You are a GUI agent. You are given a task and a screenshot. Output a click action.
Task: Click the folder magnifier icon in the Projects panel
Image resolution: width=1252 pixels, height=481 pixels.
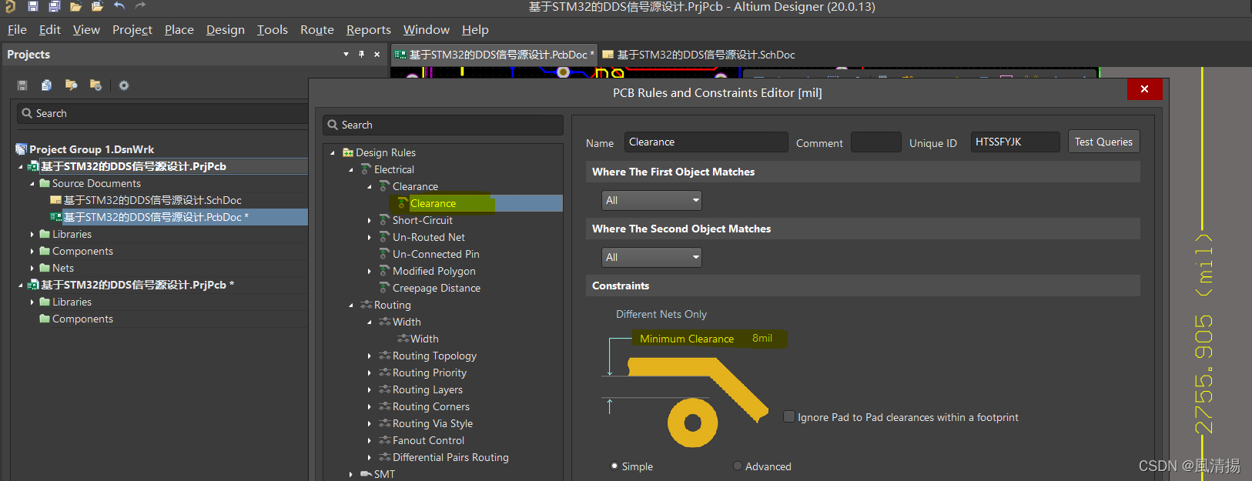point(71,85)
